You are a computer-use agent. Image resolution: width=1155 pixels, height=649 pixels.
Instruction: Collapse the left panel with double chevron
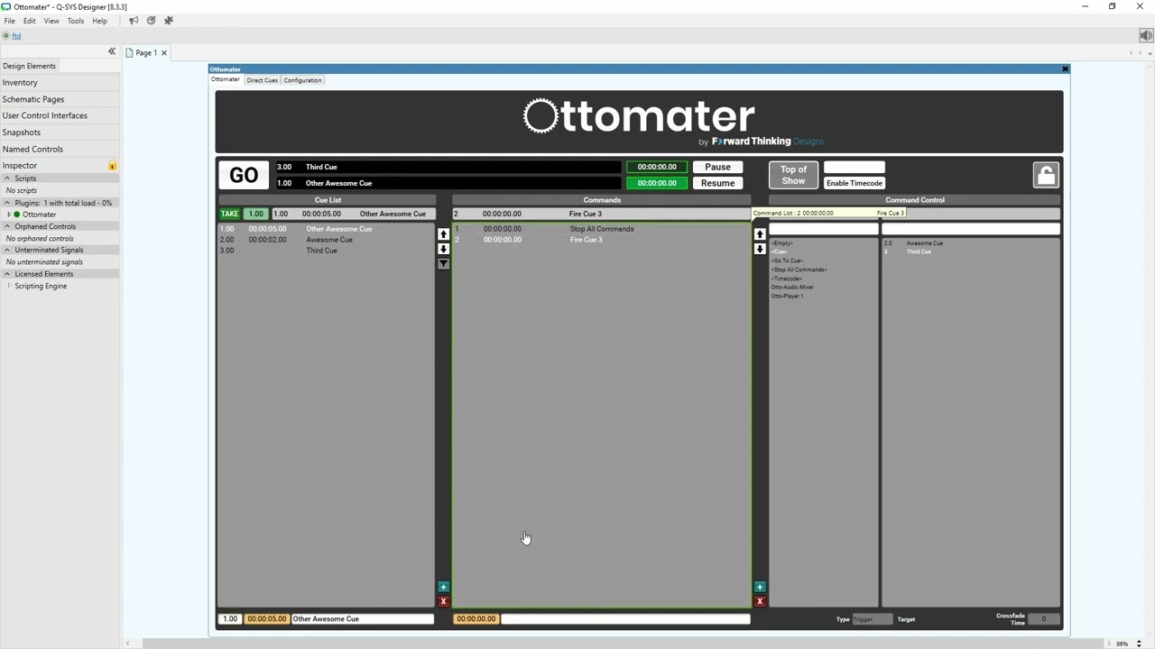tap(112, 52)
